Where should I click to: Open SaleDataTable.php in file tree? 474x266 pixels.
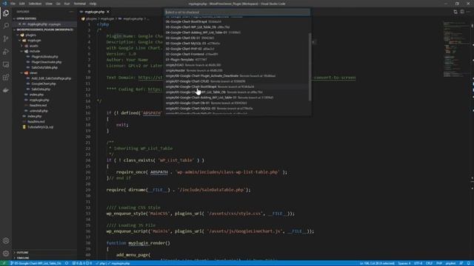coord(44,67)
